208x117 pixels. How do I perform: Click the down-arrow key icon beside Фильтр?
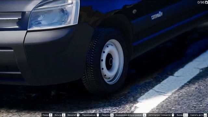point(64,115)
